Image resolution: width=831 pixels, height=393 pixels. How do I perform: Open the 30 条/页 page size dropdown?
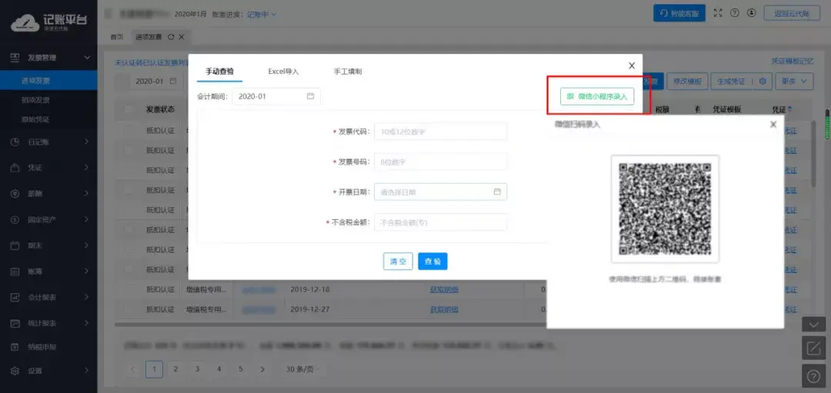(304, 369)
